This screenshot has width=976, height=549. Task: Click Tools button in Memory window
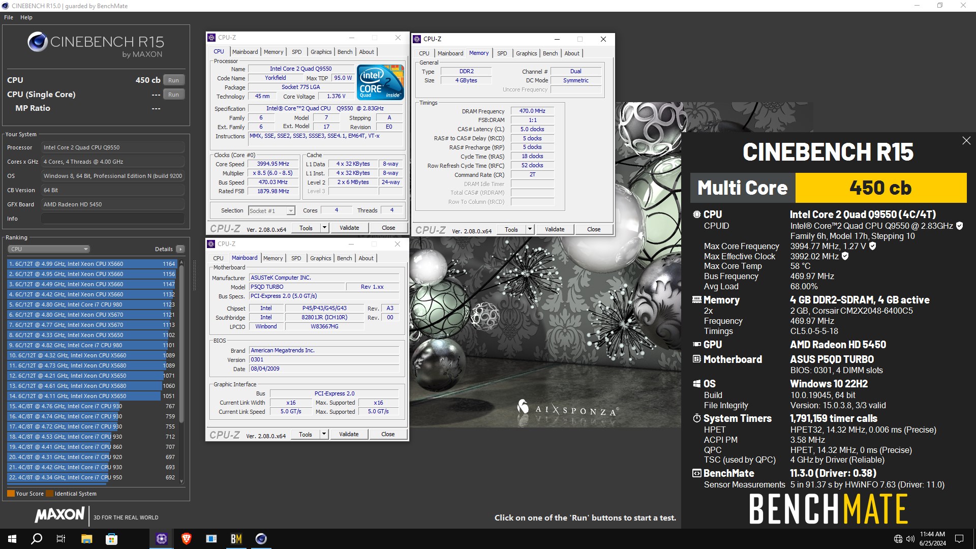[511, 229]
